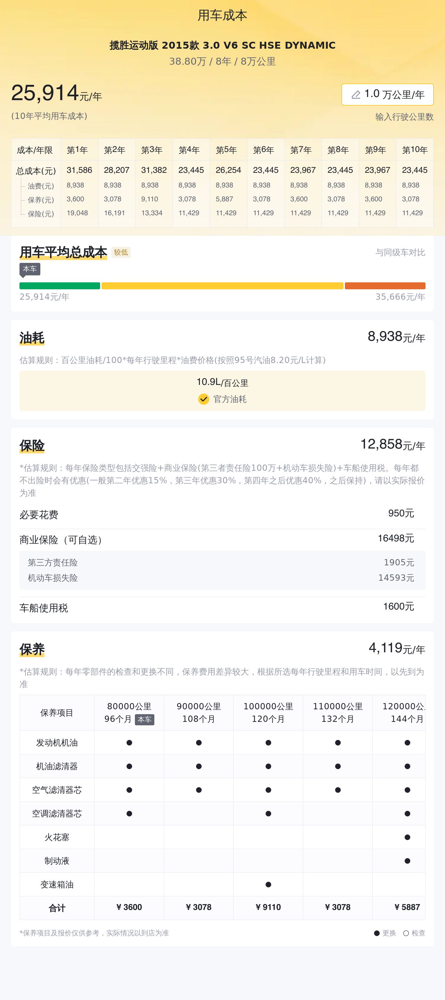445x1000 pixels.
Task: Click the yellow segment of the cost bar
Action: (222, 286)
